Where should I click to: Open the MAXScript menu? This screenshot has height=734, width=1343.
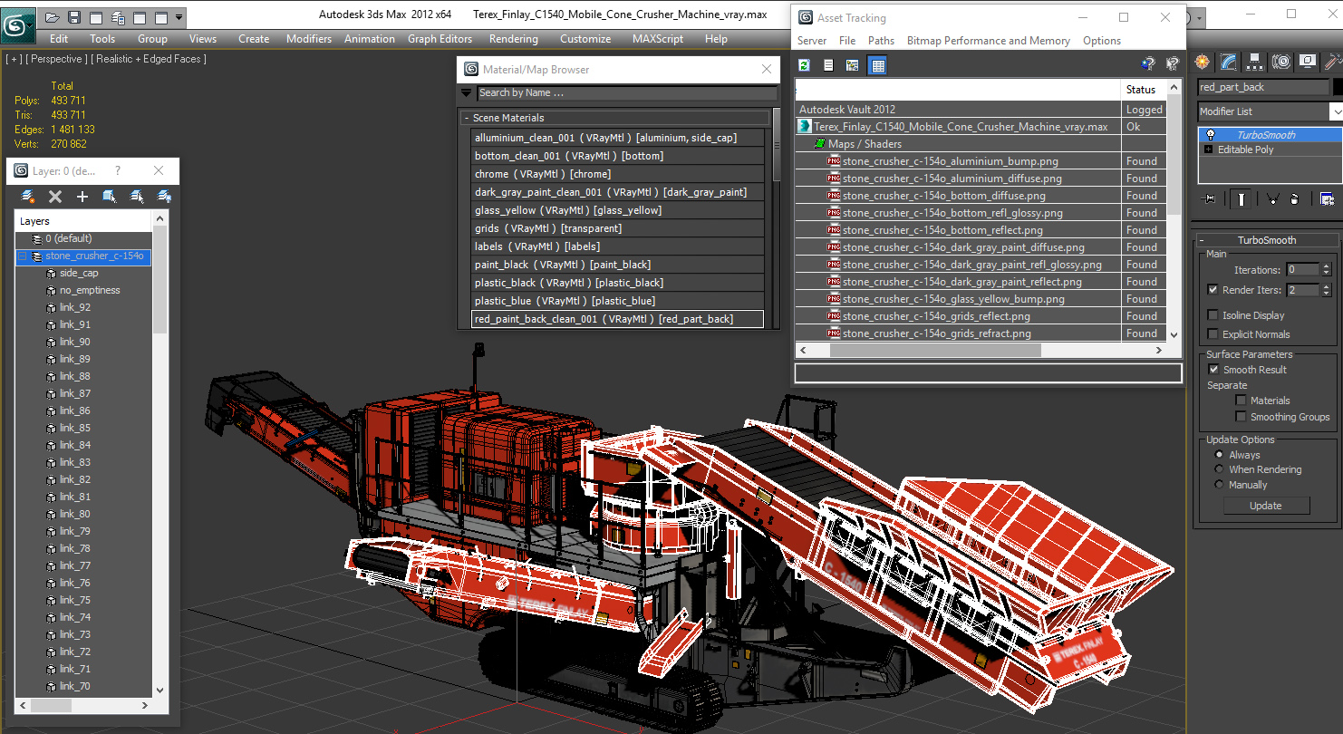(658, 39)
